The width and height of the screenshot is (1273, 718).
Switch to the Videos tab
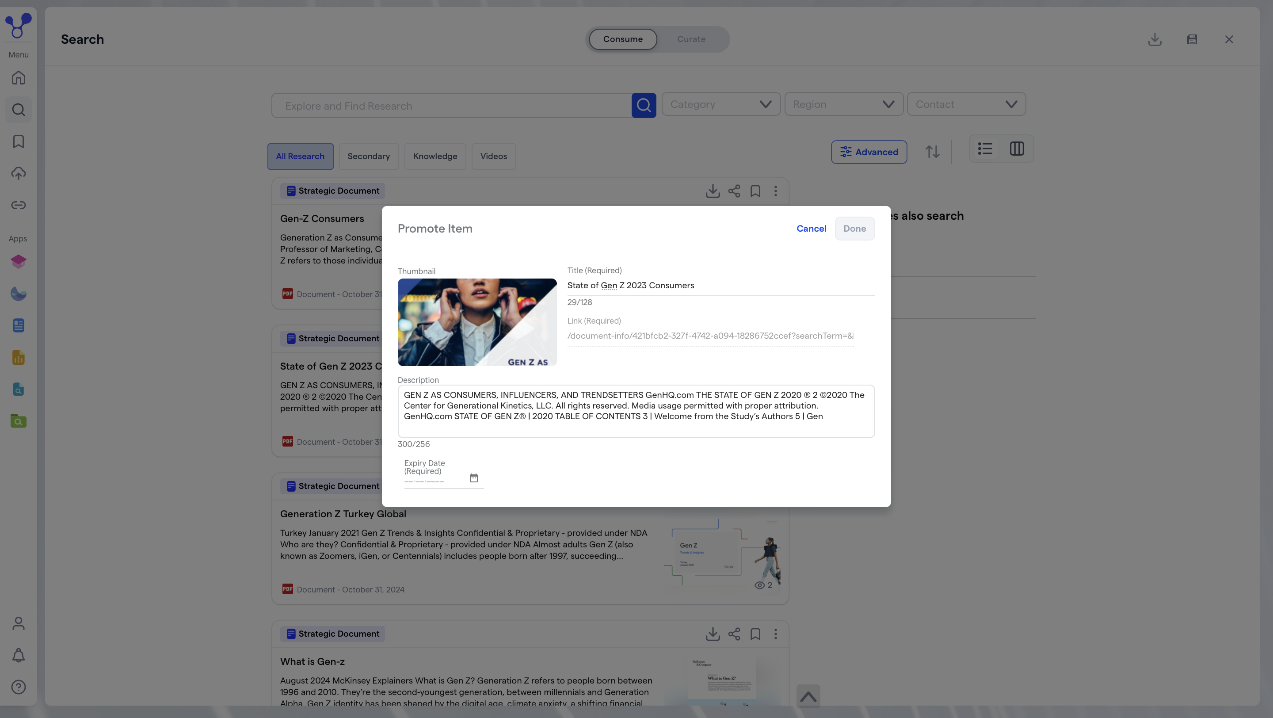pos(494,157)
